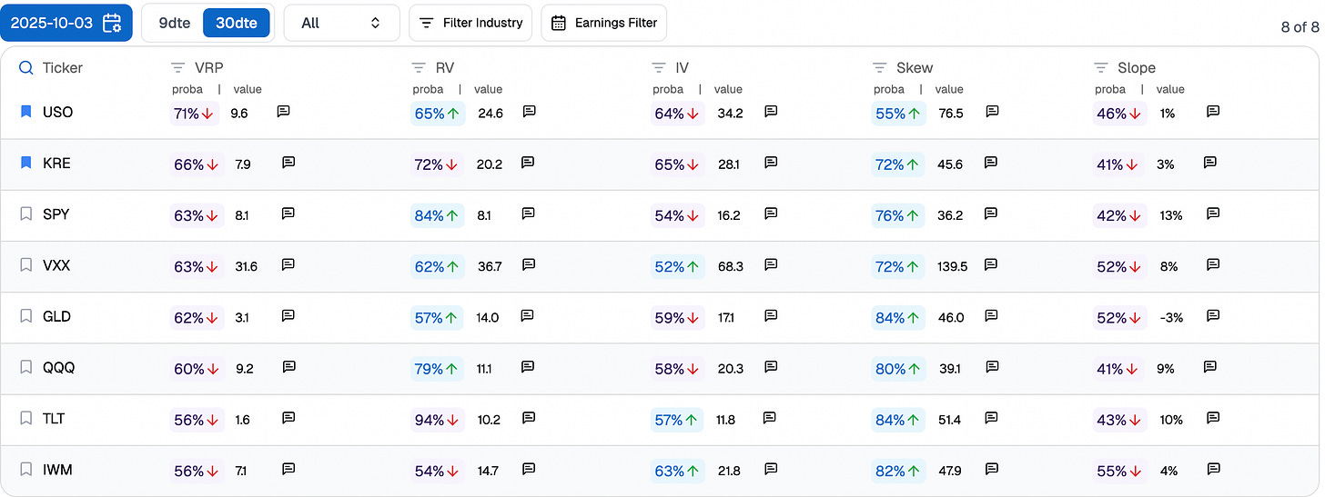Open the QQQ RV comment icon
This screenshot has width=1325, height=497.
(x=528, y=366)
